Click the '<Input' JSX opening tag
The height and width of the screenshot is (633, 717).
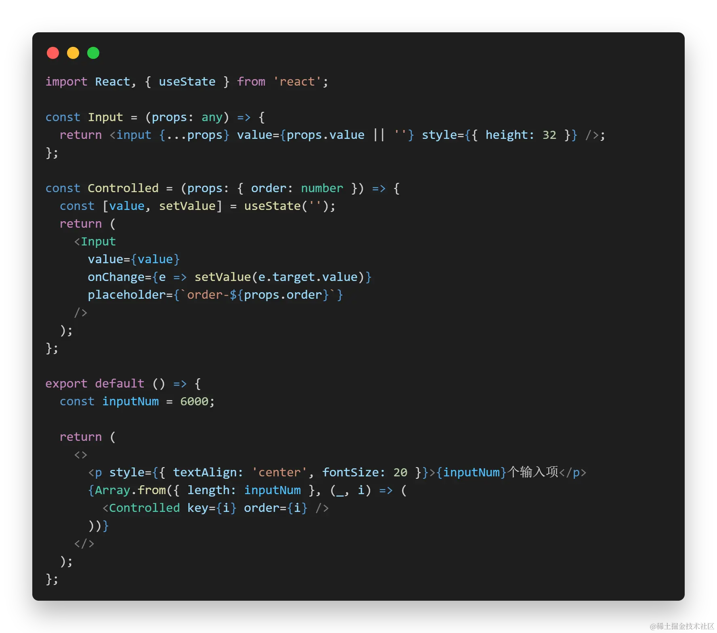(95, 241)
